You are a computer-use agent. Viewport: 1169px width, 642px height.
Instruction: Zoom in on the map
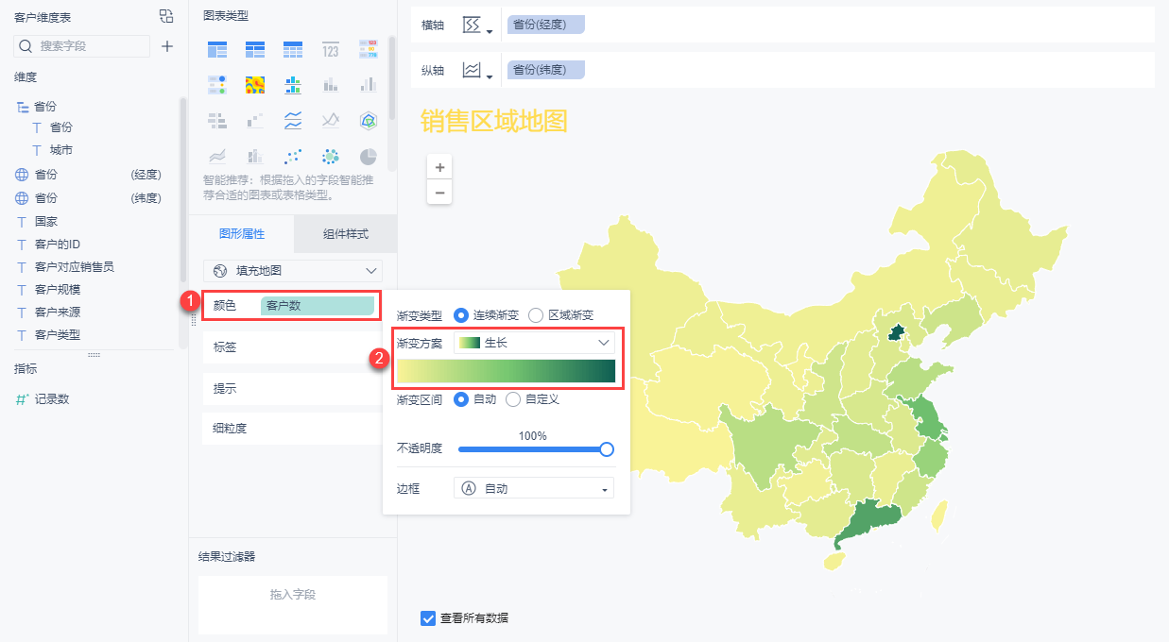439,167
